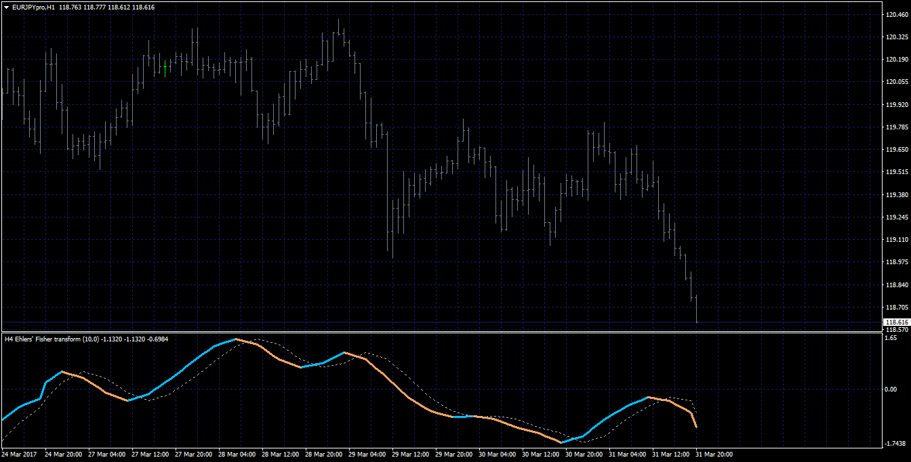Click the 119.110 price axis label

(897, 240)
